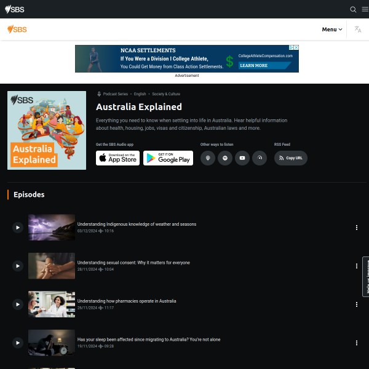Open the hamburger menu in top bar

365,9
